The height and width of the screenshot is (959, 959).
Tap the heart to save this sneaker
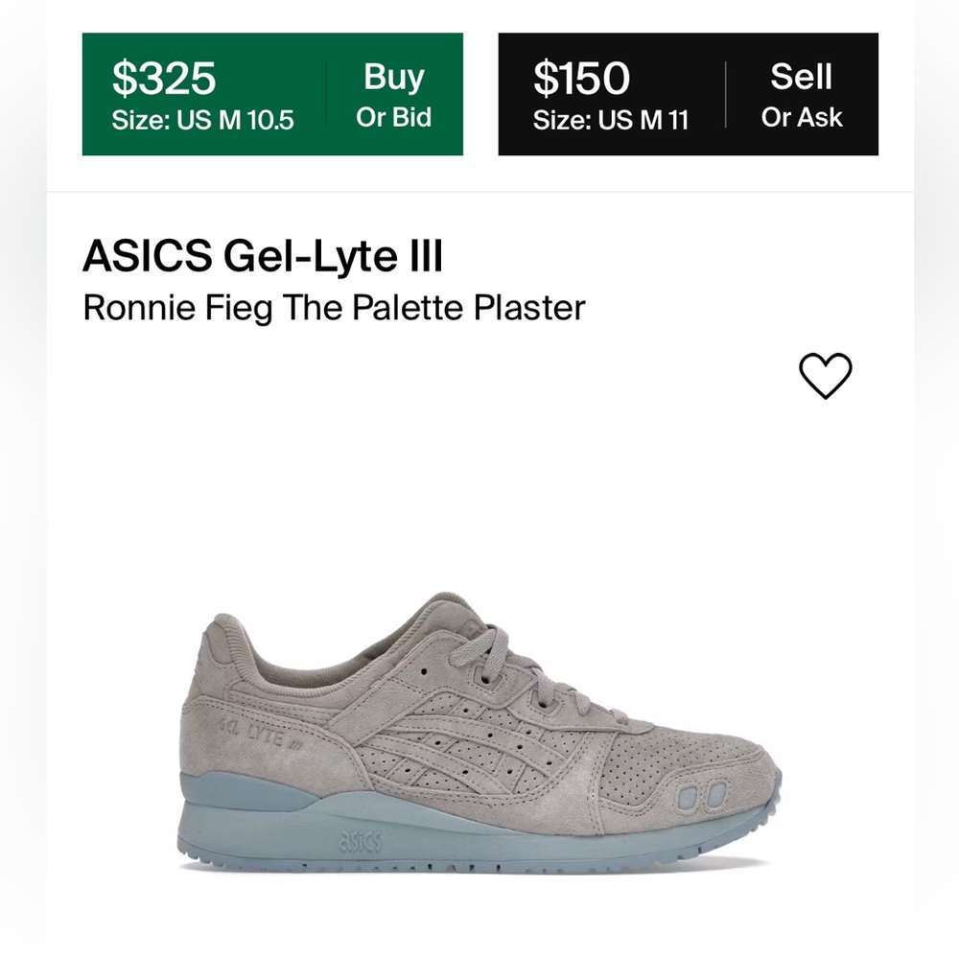tap(826, 375)
